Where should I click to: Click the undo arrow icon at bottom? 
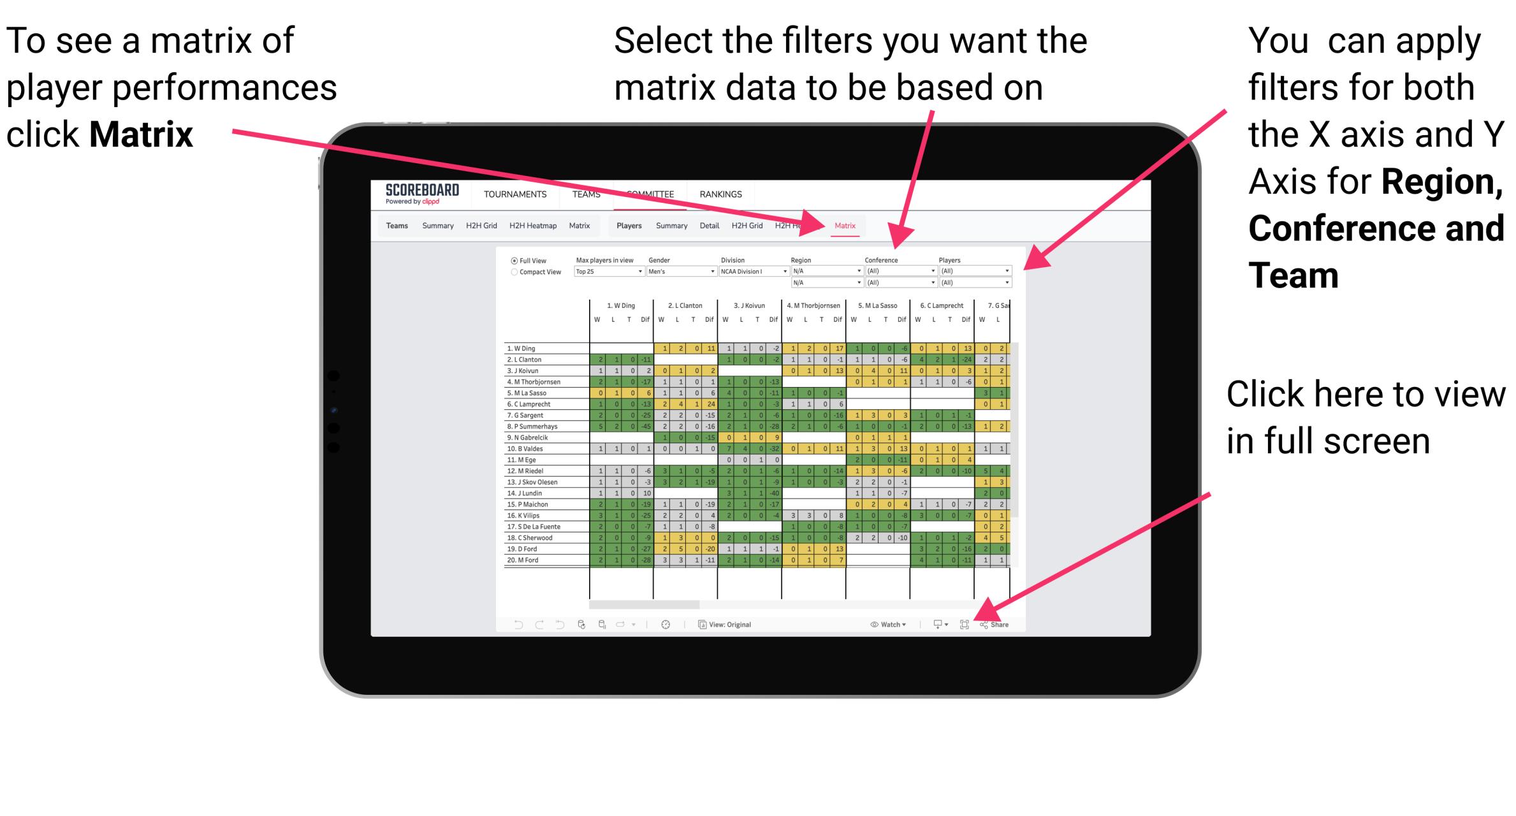pos(511,624)
